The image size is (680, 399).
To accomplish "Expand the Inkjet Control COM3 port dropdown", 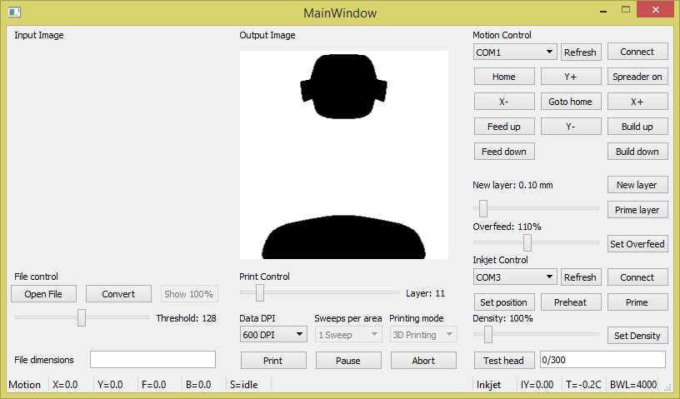I will [515, 277].
